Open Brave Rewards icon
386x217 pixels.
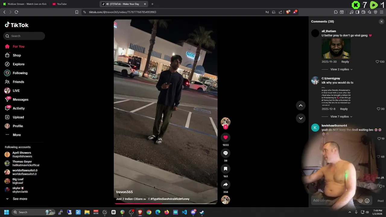point(295,12)
